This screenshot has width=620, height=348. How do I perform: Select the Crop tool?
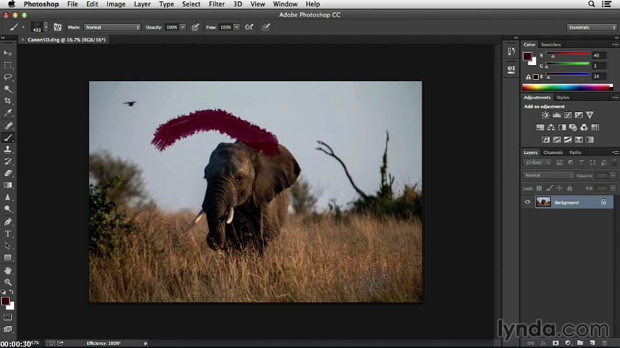pos(8,101)
